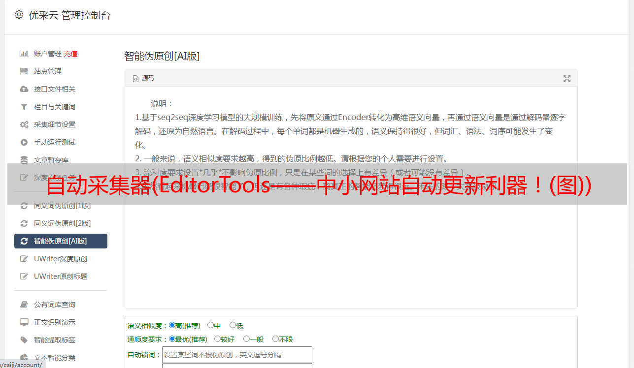634x368 pixels.
Task: Click the gear icon beside 优采云 管理控制台
Action: [19, 15]
